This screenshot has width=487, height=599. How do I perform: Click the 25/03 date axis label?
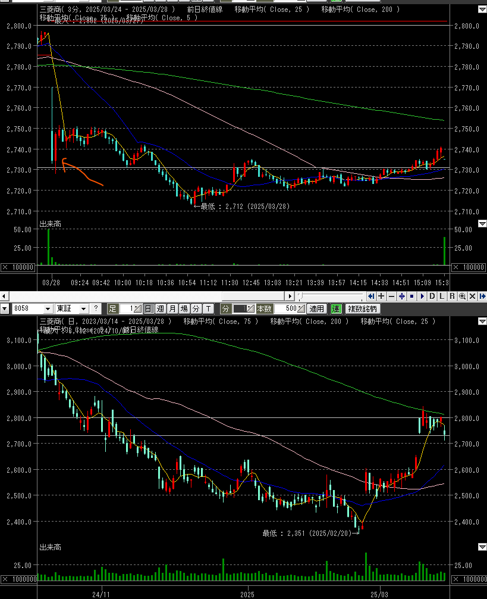tap(380, 594)
